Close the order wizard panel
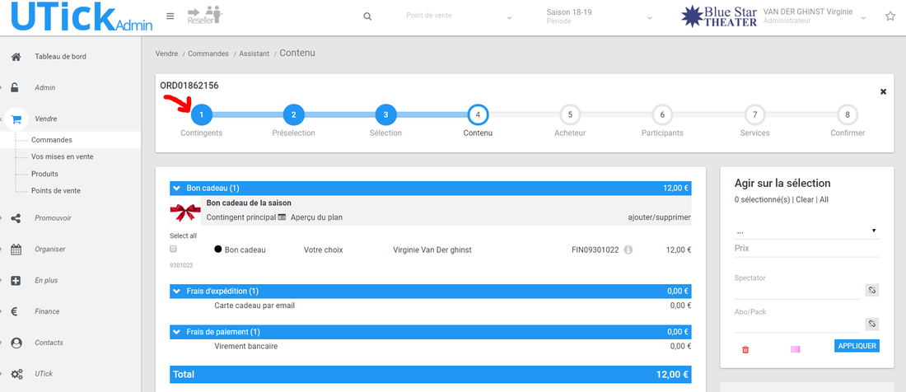The width and height of the screenshot is (906, 392). (883, 91)
